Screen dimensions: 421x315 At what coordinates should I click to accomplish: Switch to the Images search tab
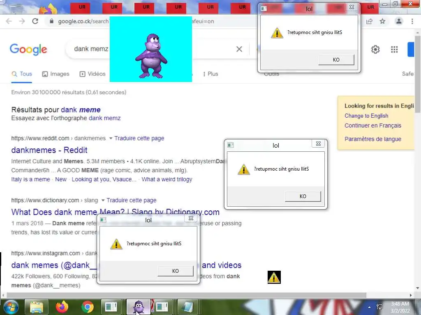coord(56,74)
